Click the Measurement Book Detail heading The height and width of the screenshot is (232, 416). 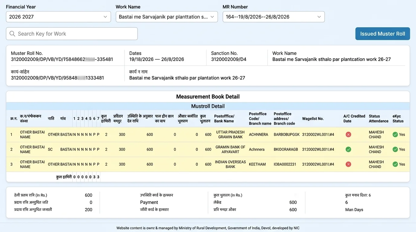point(208,97)
